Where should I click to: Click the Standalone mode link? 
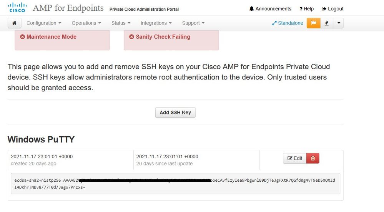(x=288, y=23)
